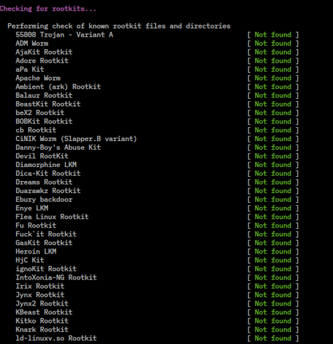Screen dimensions: 333x344
Task: Select the 'Ebury backdoor' entry
Action: [x=44, y=199]
